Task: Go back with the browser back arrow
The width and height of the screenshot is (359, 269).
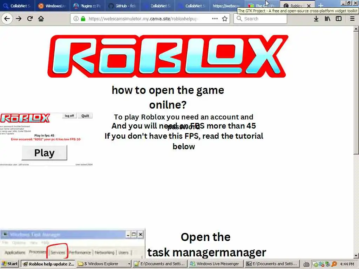Action: pyautogui.click(x=7, y=19)
